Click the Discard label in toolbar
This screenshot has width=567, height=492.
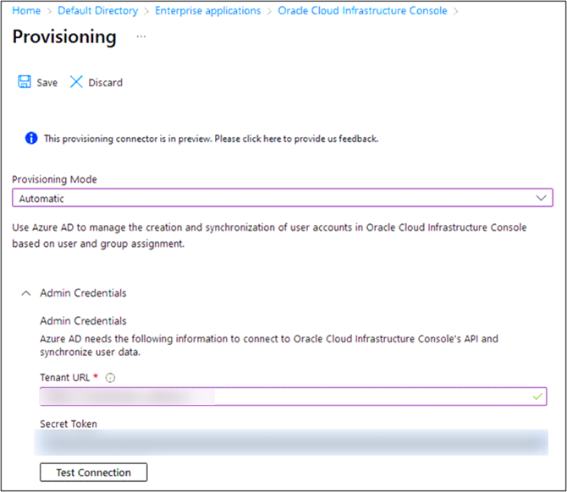(x=106, y=83)
